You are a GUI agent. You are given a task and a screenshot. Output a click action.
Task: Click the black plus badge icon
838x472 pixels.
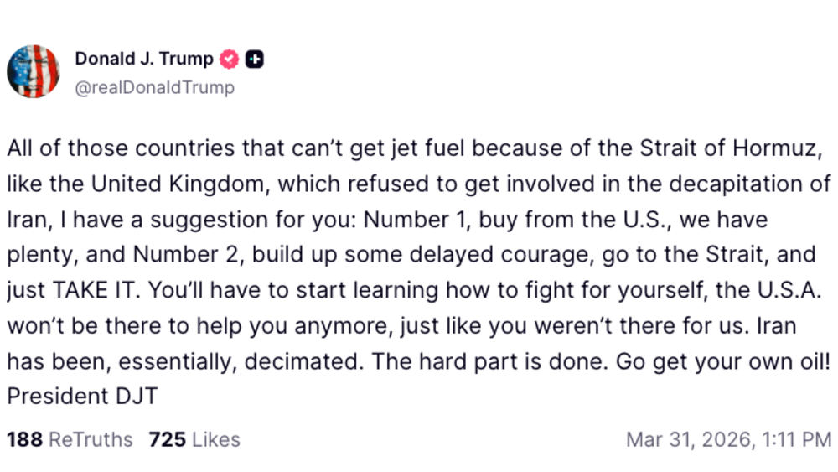tap(256, 60)
